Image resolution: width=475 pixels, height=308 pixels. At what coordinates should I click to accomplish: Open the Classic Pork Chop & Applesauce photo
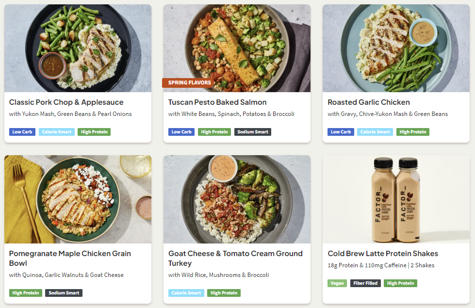78,49
